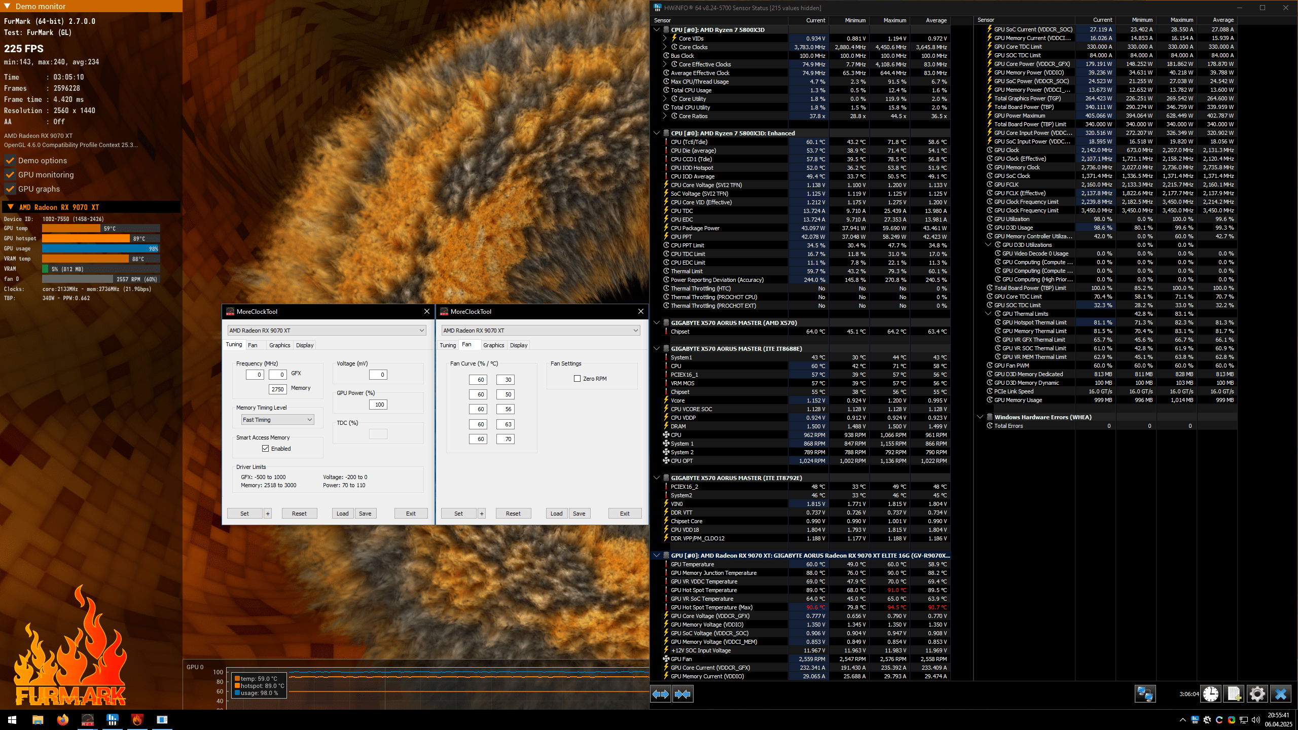
Task: Uncheck Smart Access Memory Enabled
Action: click(265, 449)
